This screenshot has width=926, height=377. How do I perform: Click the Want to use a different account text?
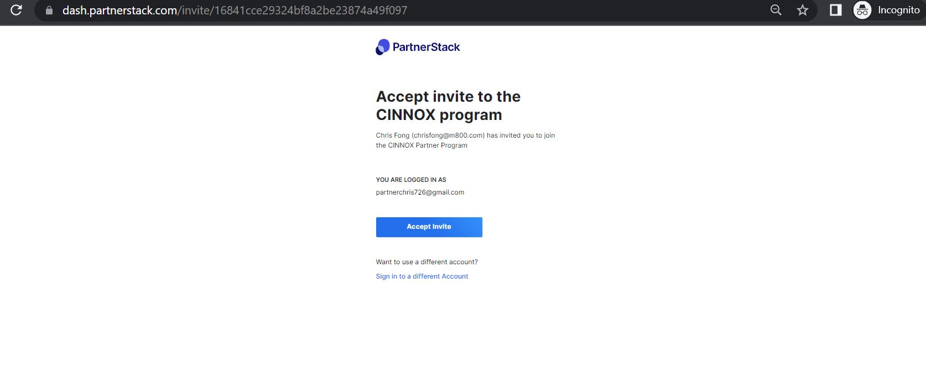click(426, 262)
